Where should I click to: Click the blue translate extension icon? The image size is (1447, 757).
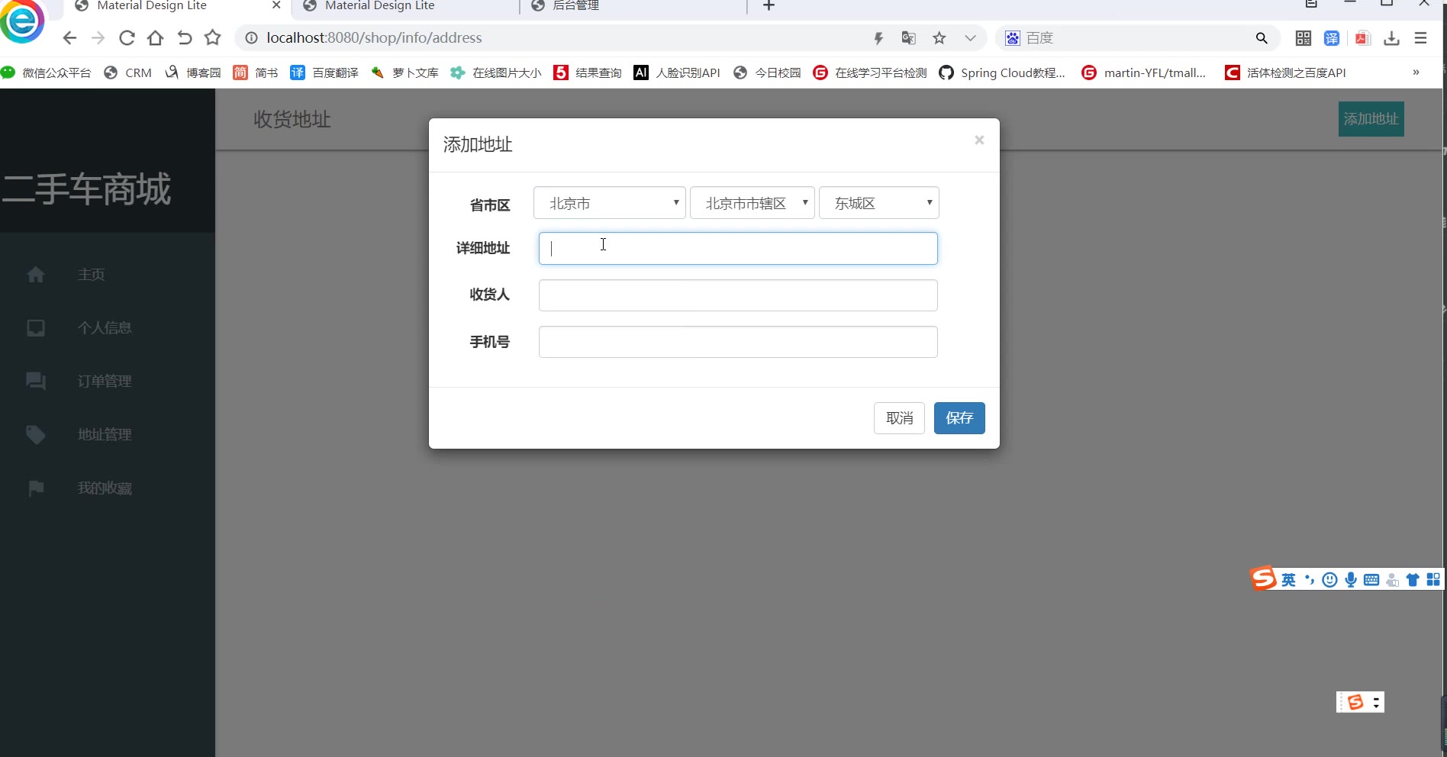(1332, 38)
